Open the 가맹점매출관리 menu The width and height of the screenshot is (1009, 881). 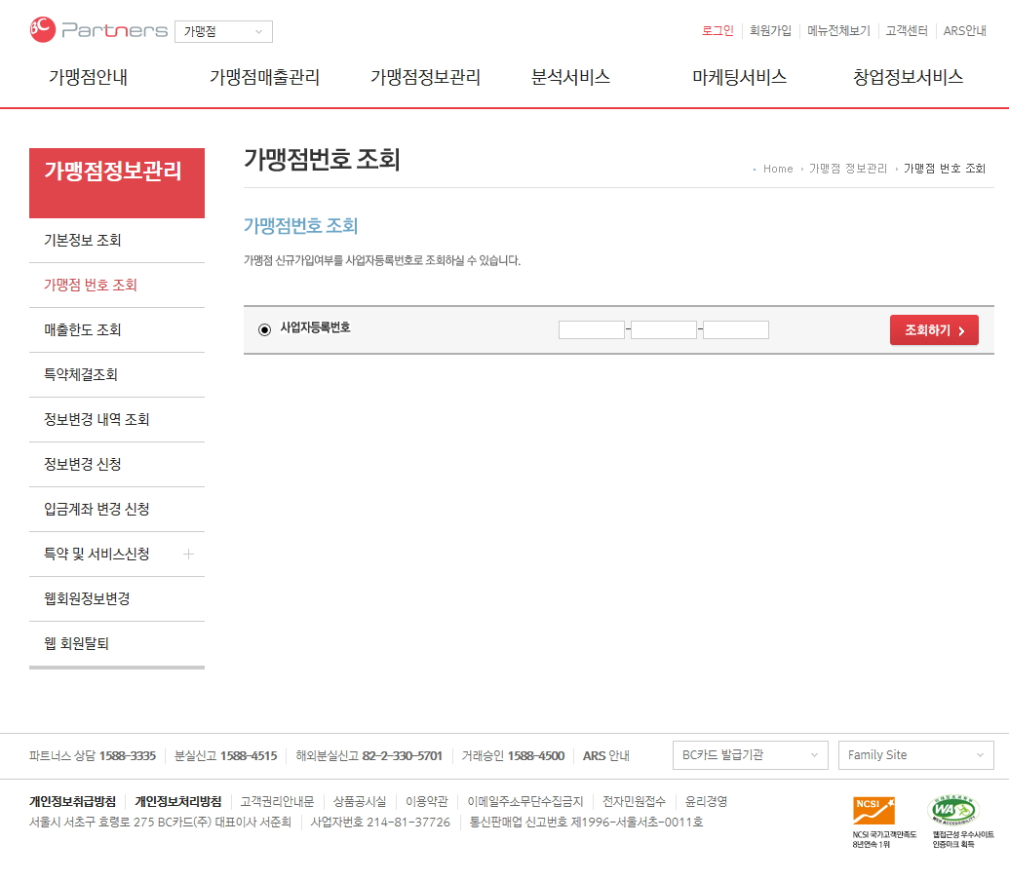coord(264,77)
